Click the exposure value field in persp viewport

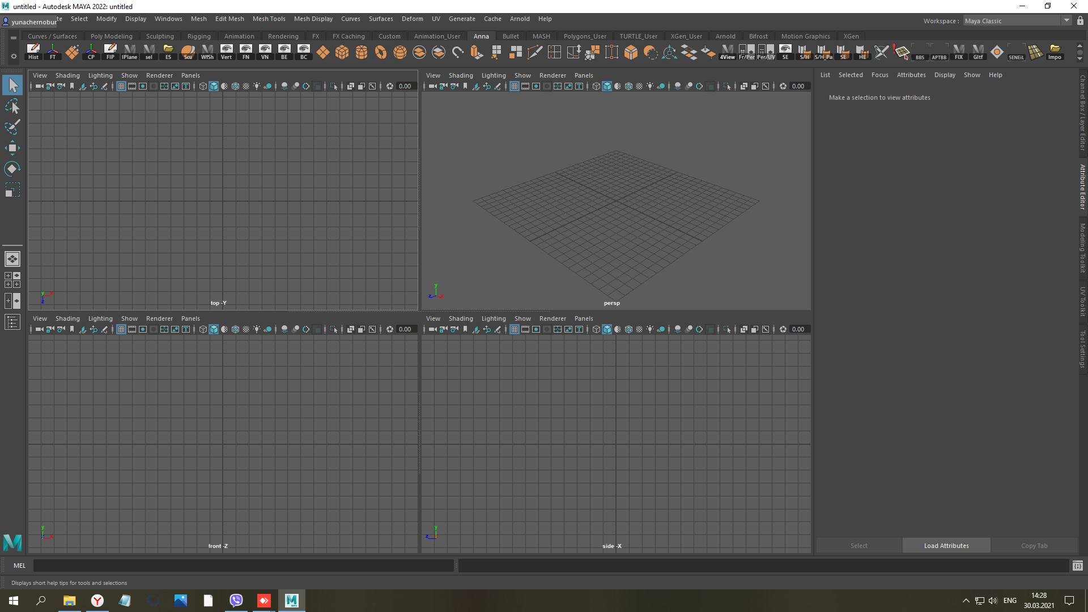[x=798, y=86]
